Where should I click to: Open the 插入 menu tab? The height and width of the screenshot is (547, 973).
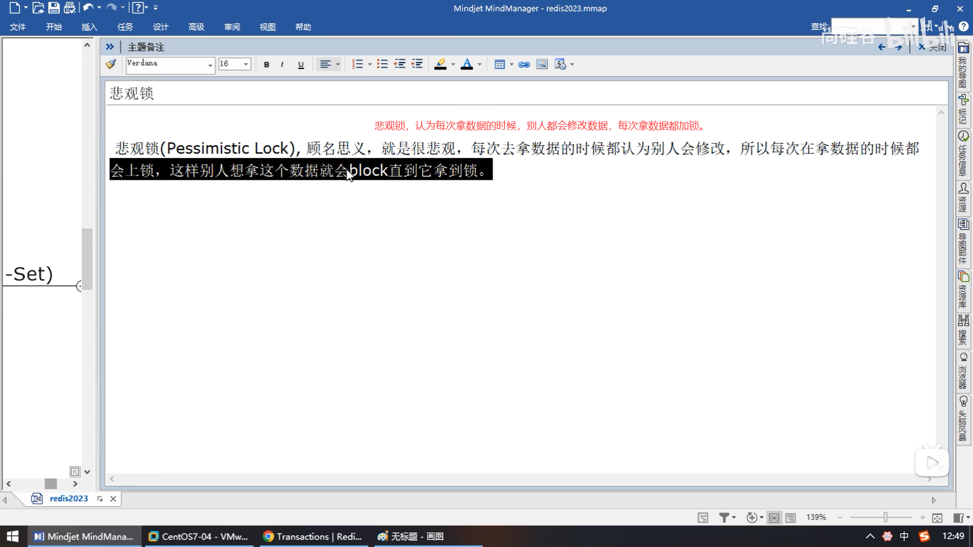(89, 27)
